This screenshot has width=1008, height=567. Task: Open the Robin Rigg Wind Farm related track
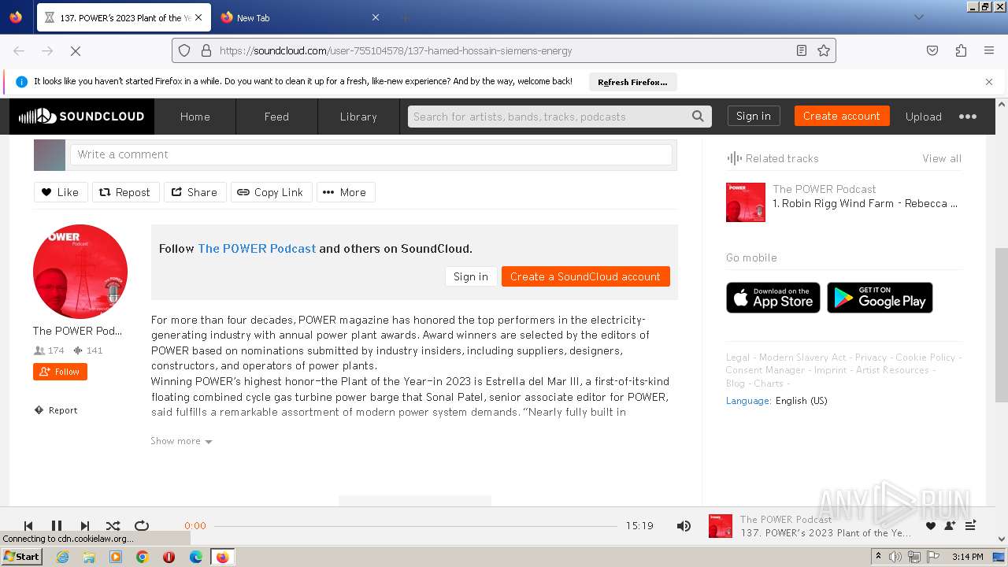pyautogui.click(x=865, y=203)
